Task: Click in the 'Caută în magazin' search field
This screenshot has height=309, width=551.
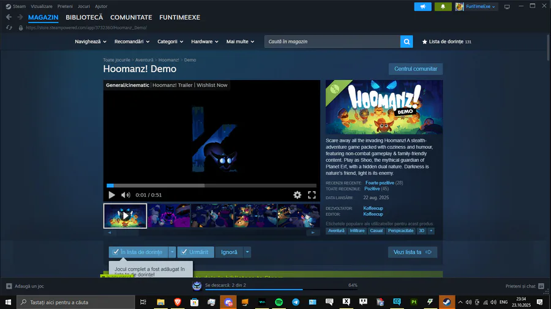Action: click(x=332, y=42)
